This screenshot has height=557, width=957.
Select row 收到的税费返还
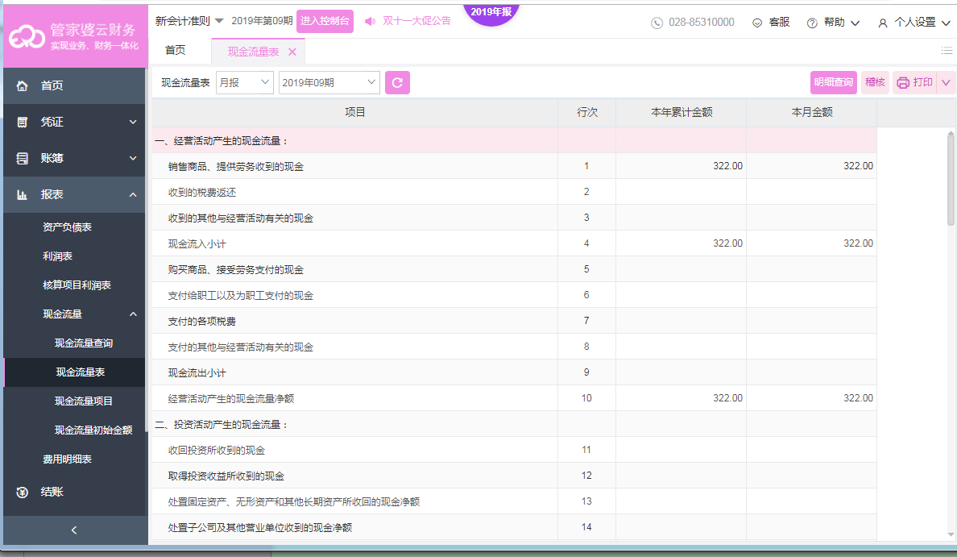[515, 192]
